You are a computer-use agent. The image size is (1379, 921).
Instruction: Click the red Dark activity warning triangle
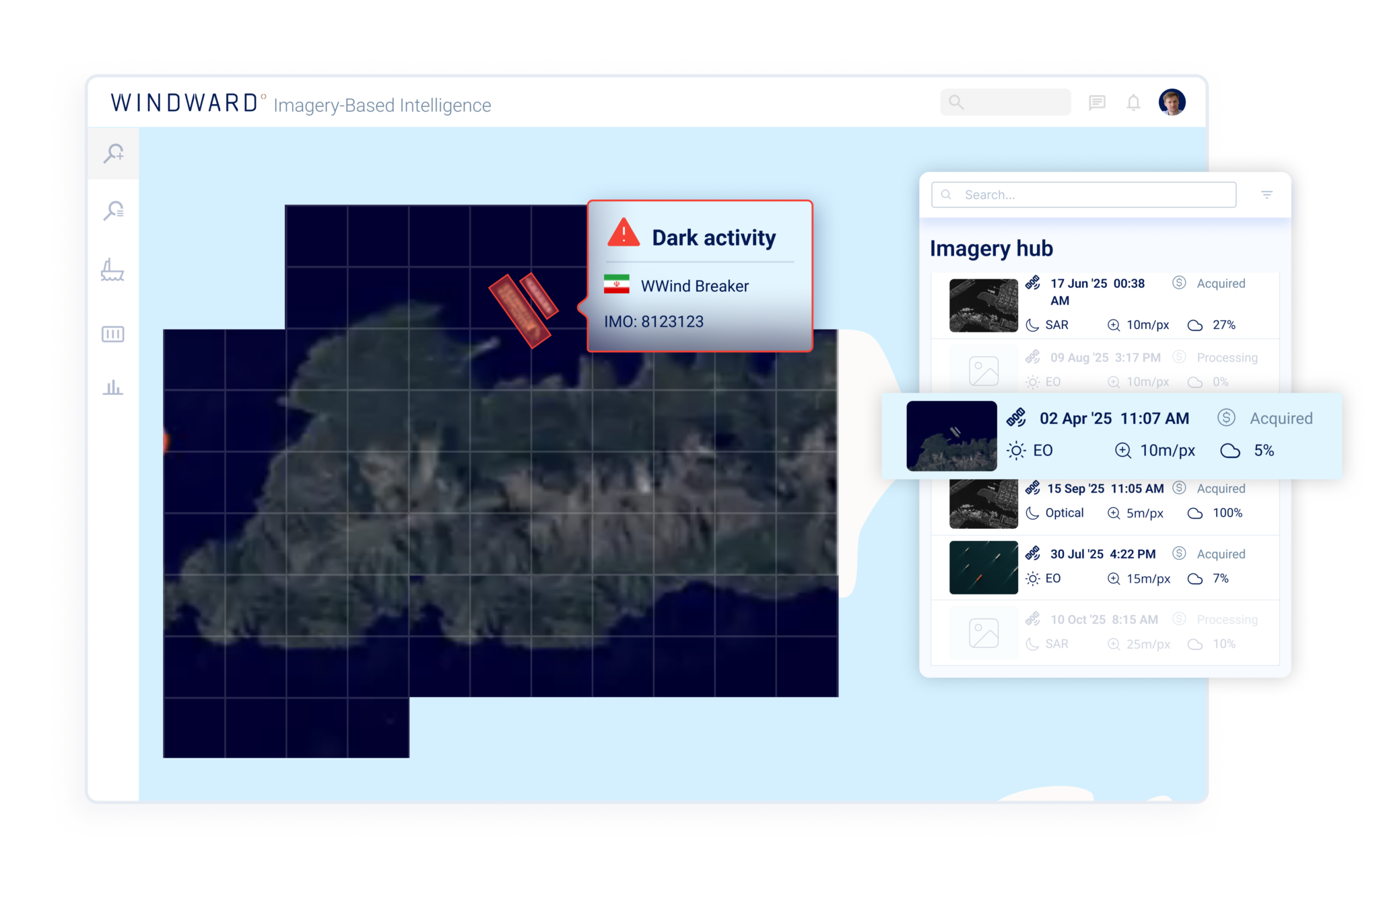coord(624,233)
